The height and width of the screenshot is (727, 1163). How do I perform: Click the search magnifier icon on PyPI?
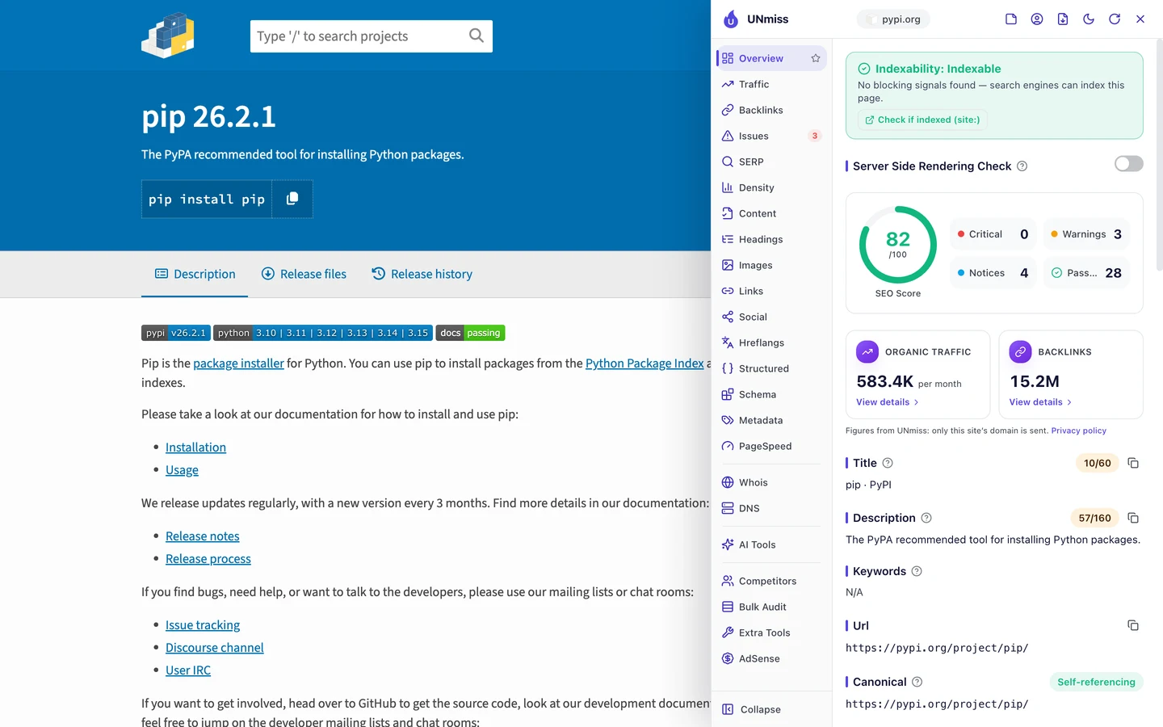[x=477, y=36]
